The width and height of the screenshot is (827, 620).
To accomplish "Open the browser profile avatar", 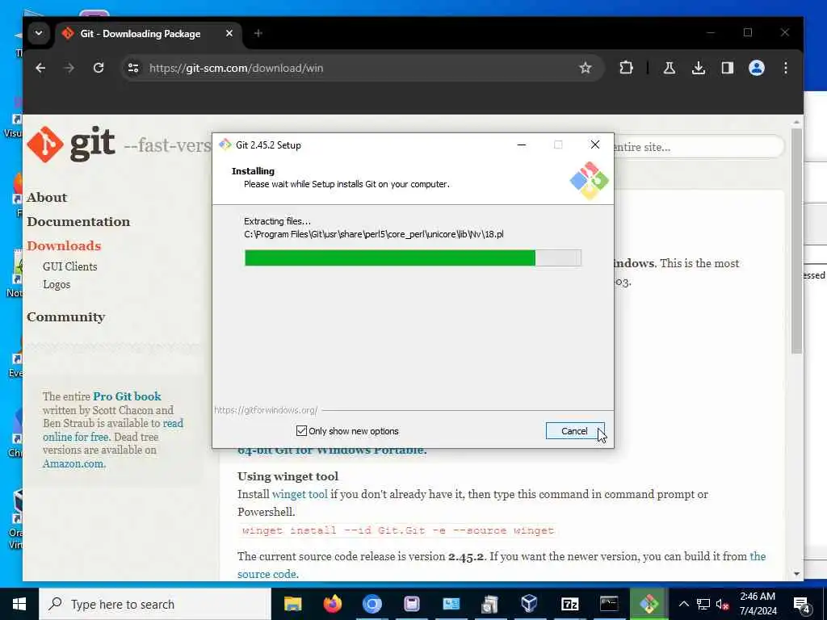I will [756, 68].
